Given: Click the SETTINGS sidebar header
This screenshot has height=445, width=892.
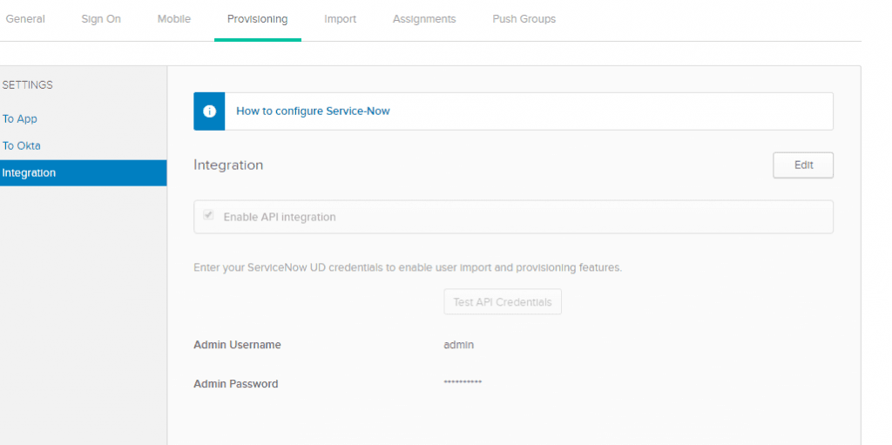Looking at the screenshot, I should [x=27, y=85].
